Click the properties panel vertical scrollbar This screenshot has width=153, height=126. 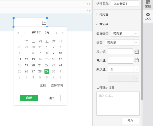point(142,50)
